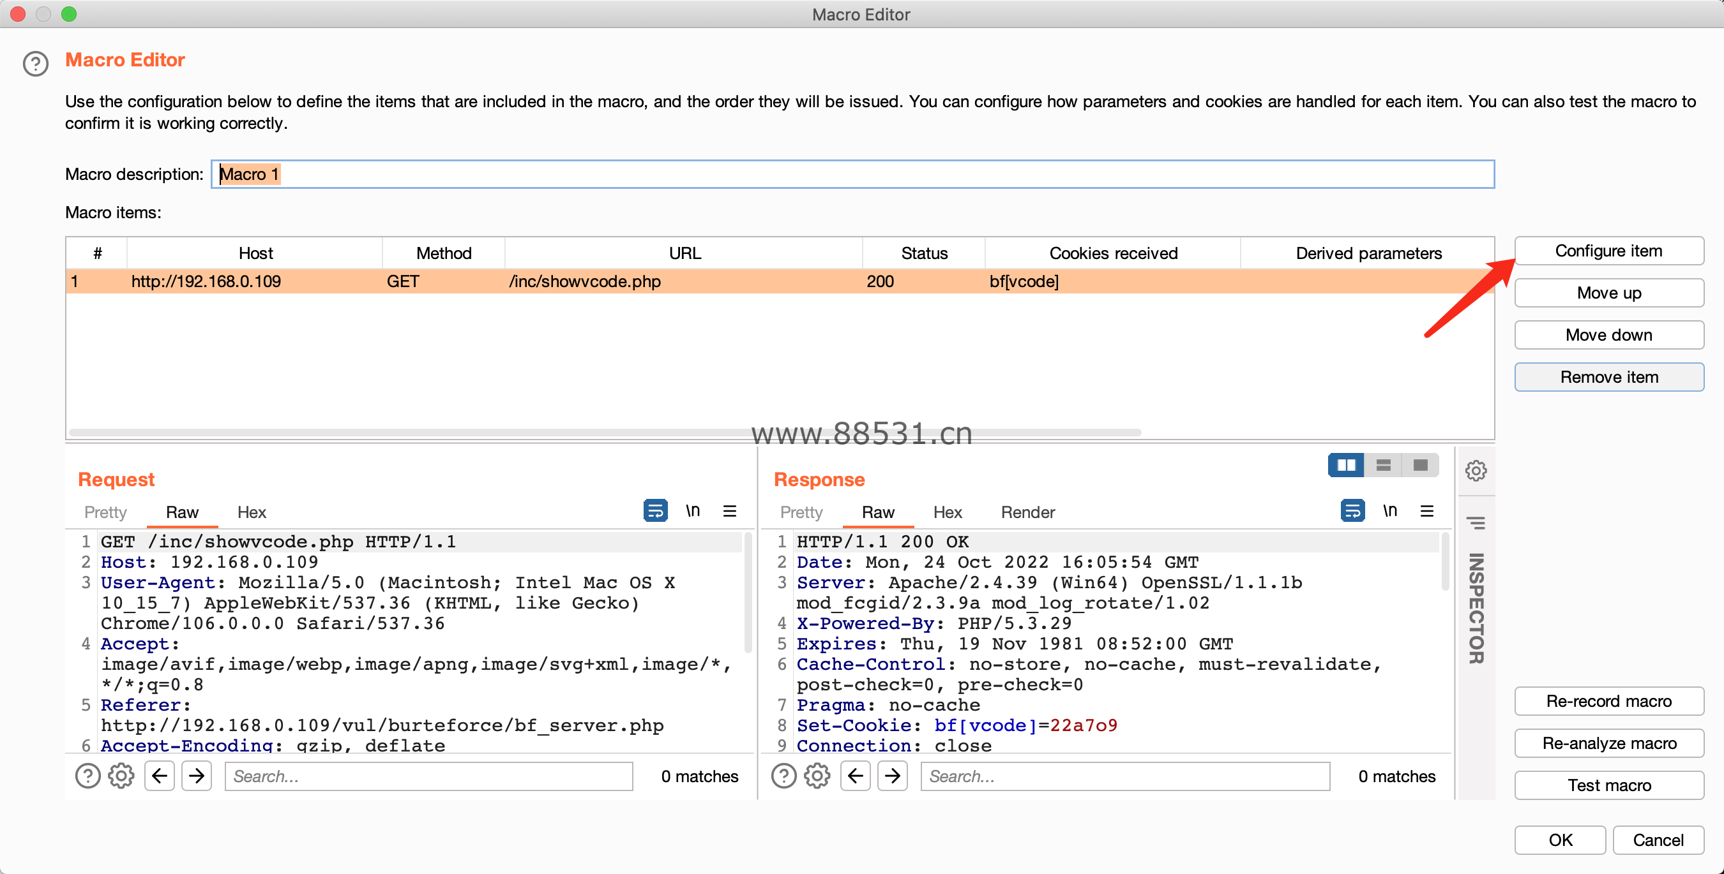The width and height of the screenshot is (1724, 874).
Task: Cancel the Macro Editor dialog
Action: click(x=1658, y=841)
